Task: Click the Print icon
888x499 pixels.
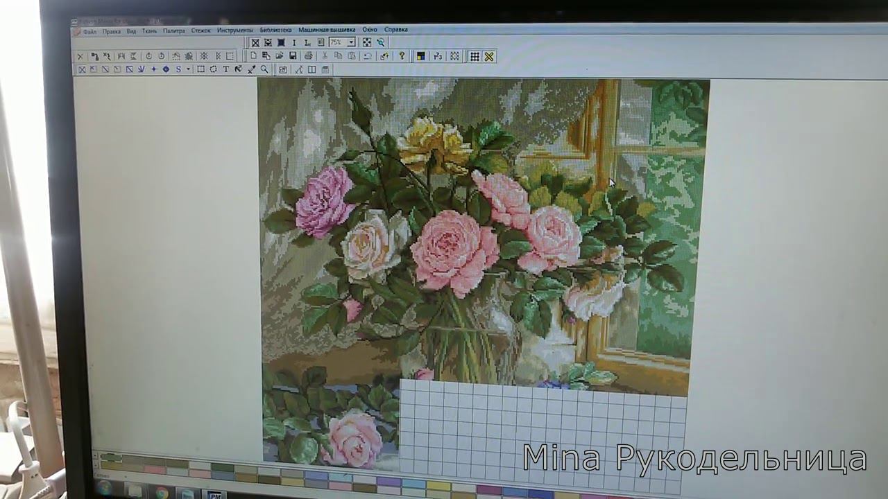Action: point(308,55)
